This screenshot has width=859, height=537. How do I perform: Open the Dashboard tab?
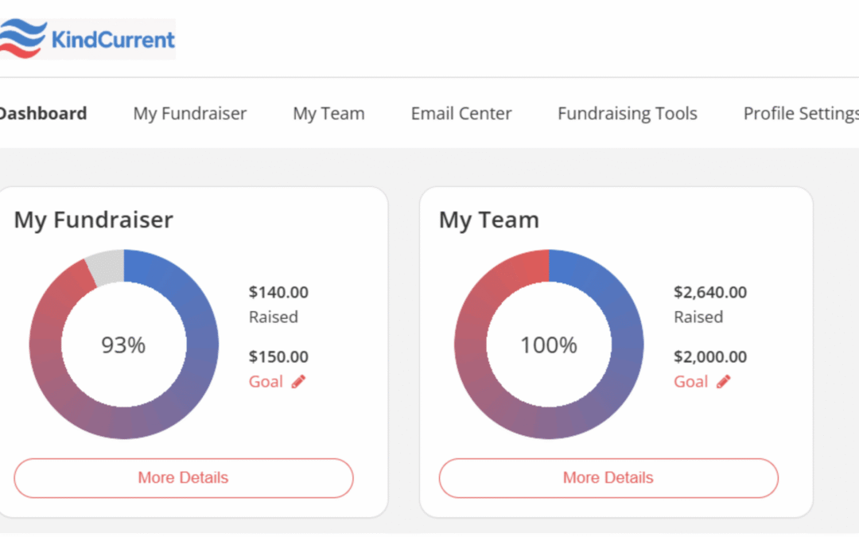pos(43,114)
